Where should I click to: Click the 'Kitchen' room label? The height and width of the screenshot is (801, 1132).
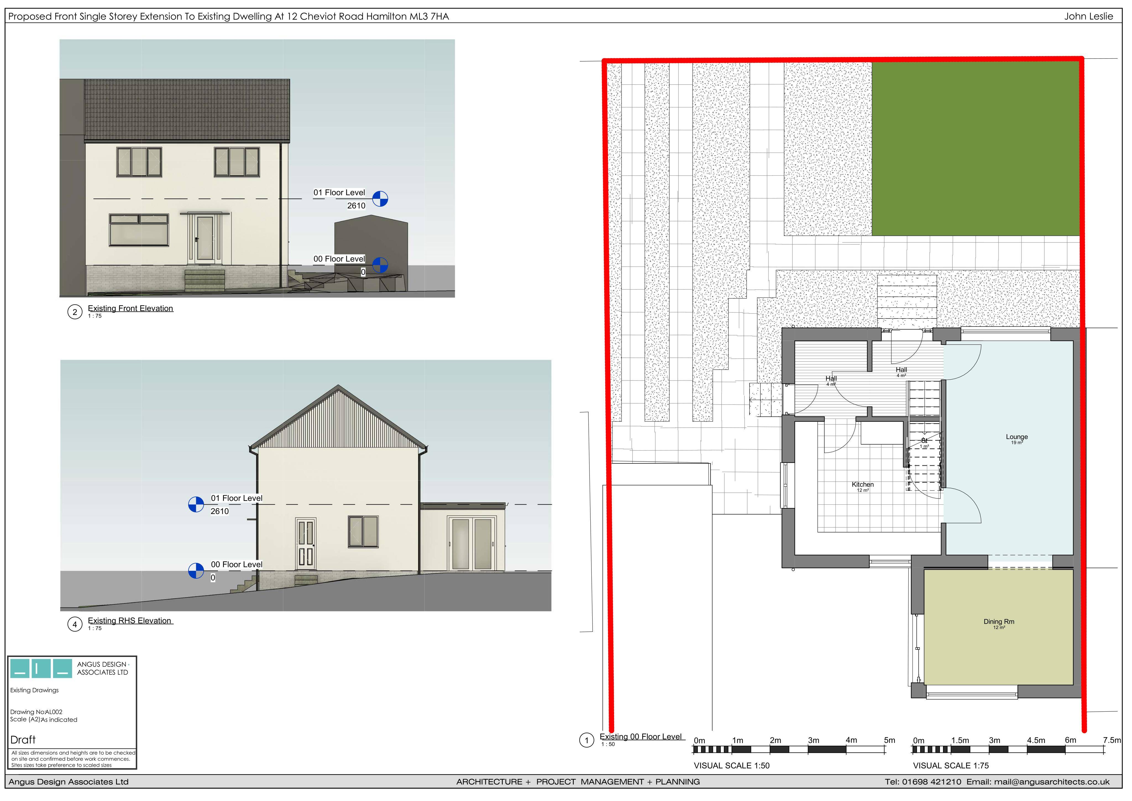863,484
